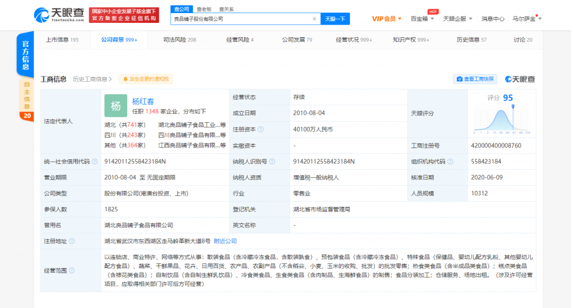Click the TianYanCha logo
Image resolution: width=571 pixels, height=308 pixels.
59,15
